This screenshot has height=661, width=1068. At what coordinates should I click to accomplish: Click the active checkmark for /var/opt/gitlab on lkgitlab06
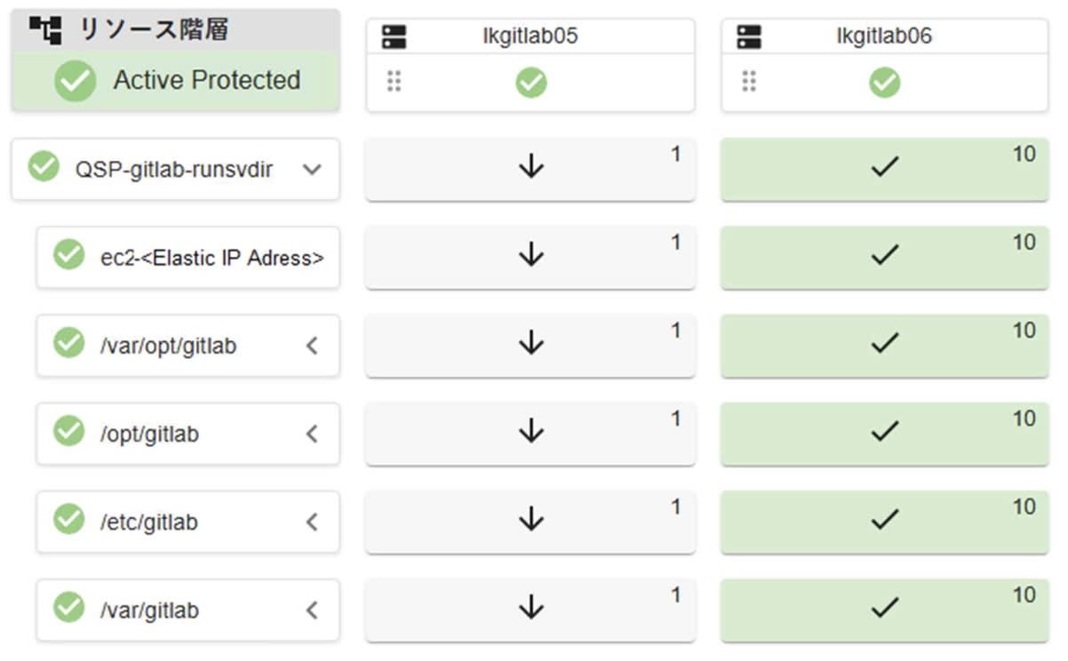click(884, 344)
